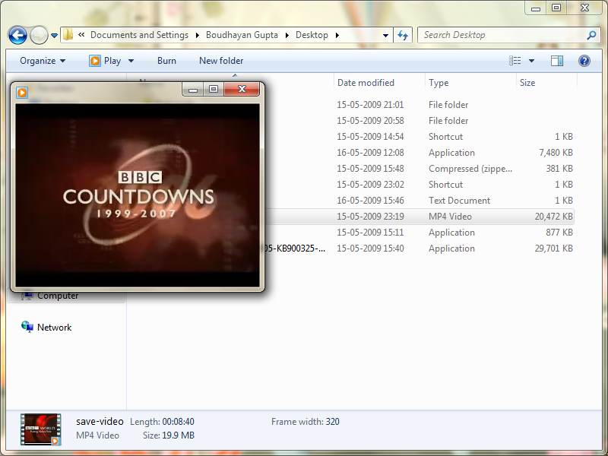Click the Refresh icon beside address bar
Image resolution: width=608 pixels, height=456 pixels.
coord(403,35)
